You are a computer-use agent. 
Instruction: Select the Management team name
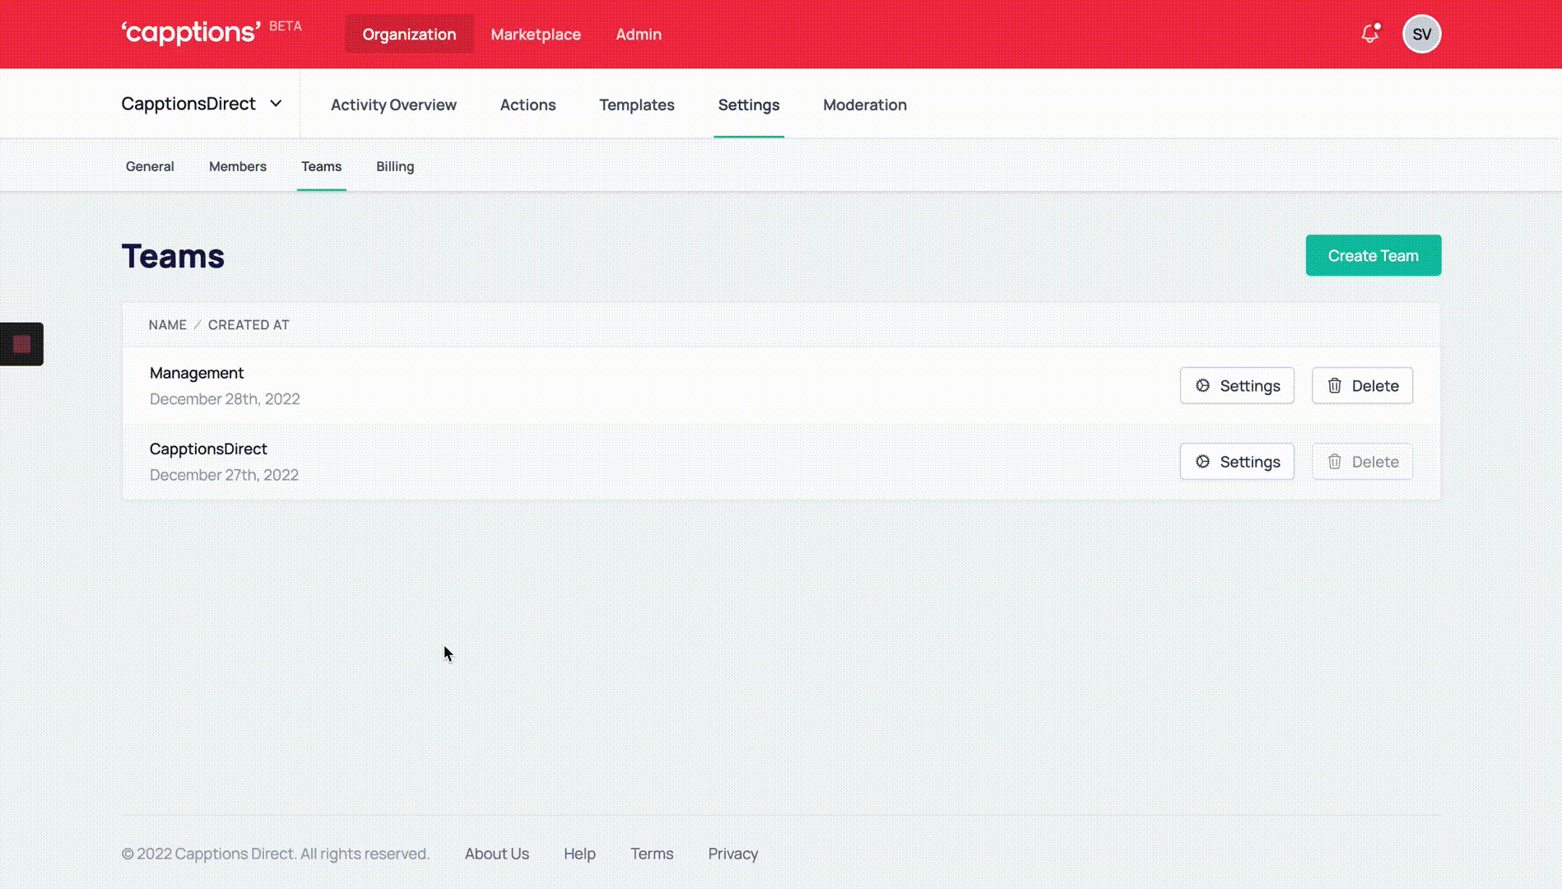point(197,373)
